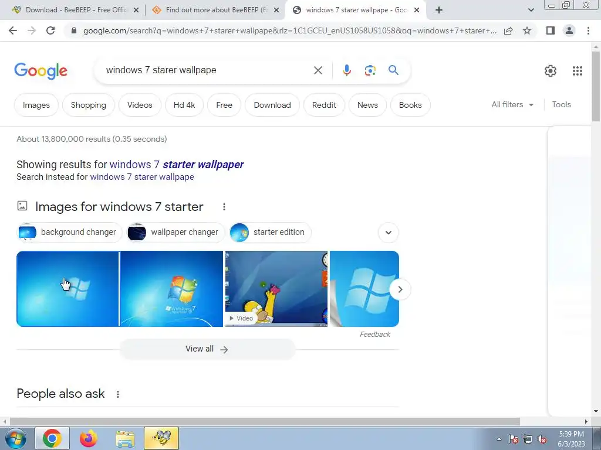Open Windows Explorer from the taskbar
Screen dimensions: 601x450
(x=125, y=438)
